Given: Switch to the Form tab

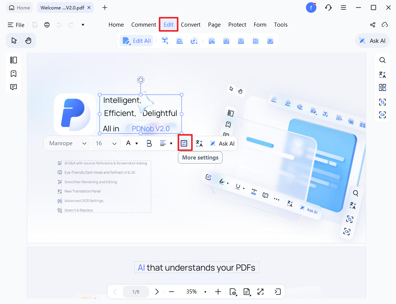Looking at the screenshot, I should [260, 25].
